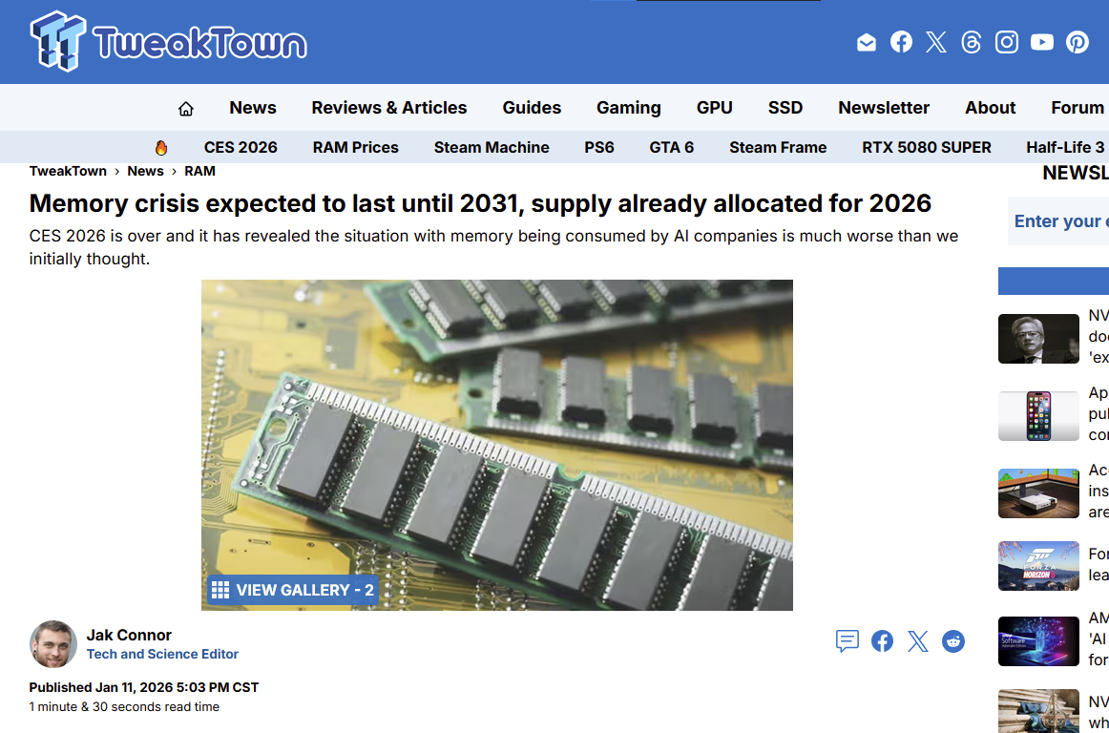Open TweakTown's X page icon in header
1109x733 pixels.
[x=935, y=42]
